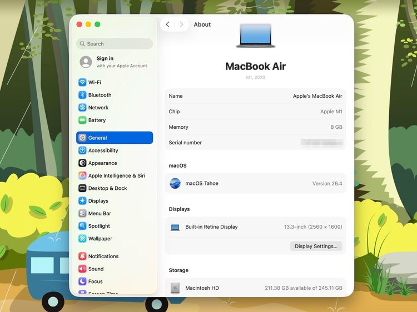This screenshot has height=312, width=417.
Task: Select the Network label in sidebar
Action: [x=98, y=108]
